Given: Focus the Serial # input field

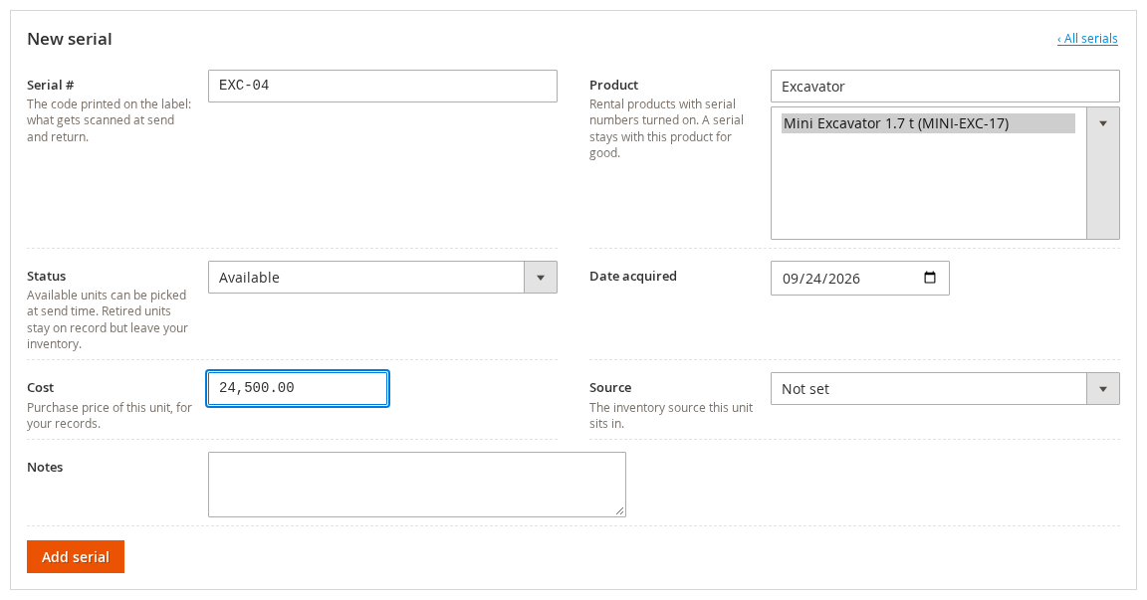Looking at the screenshot, I should (382, 87).
